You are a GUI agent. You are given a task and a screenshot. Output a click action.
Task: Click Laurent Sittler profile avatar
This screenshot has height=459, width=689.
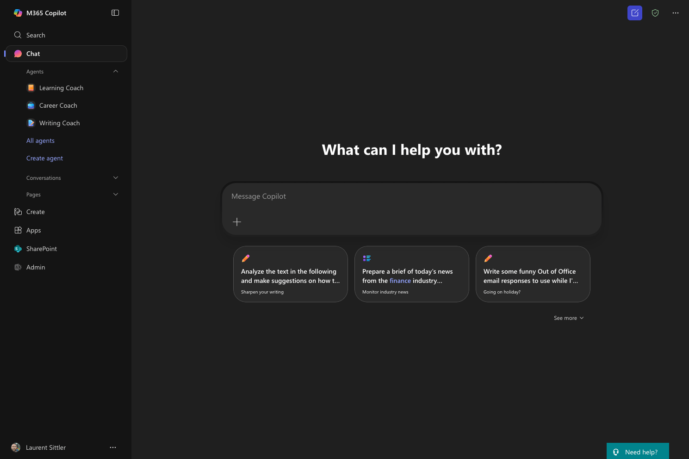click(16, 447)
